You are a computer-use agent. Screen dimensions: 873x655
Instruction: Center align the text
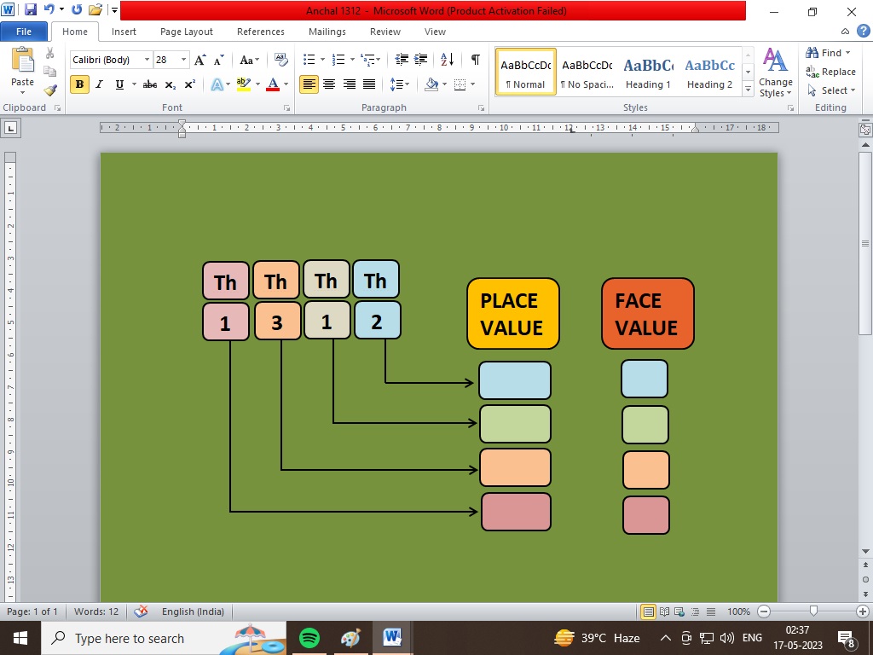coord(330,84)
